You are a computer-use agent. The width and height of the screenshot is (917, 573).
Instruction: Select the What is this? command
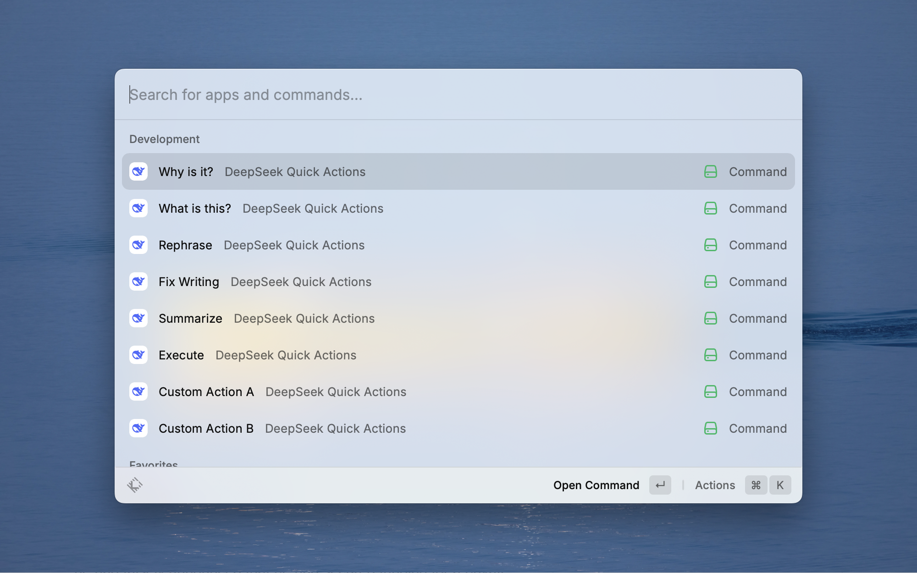pyautogui.click(x=195, y=209)
